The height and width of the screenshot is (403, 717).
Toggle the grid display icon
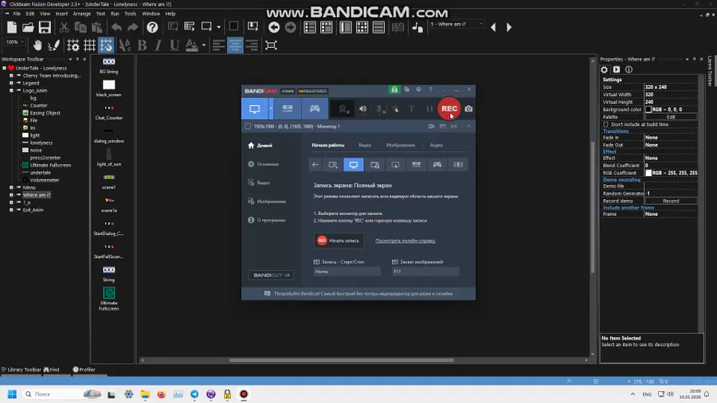[x=89, y=45]
